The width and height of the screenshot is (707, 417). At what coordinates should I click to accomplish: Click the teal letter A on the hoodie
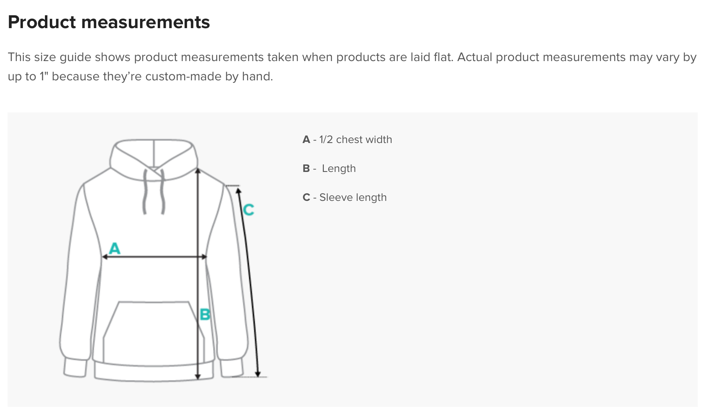point(115,249)
